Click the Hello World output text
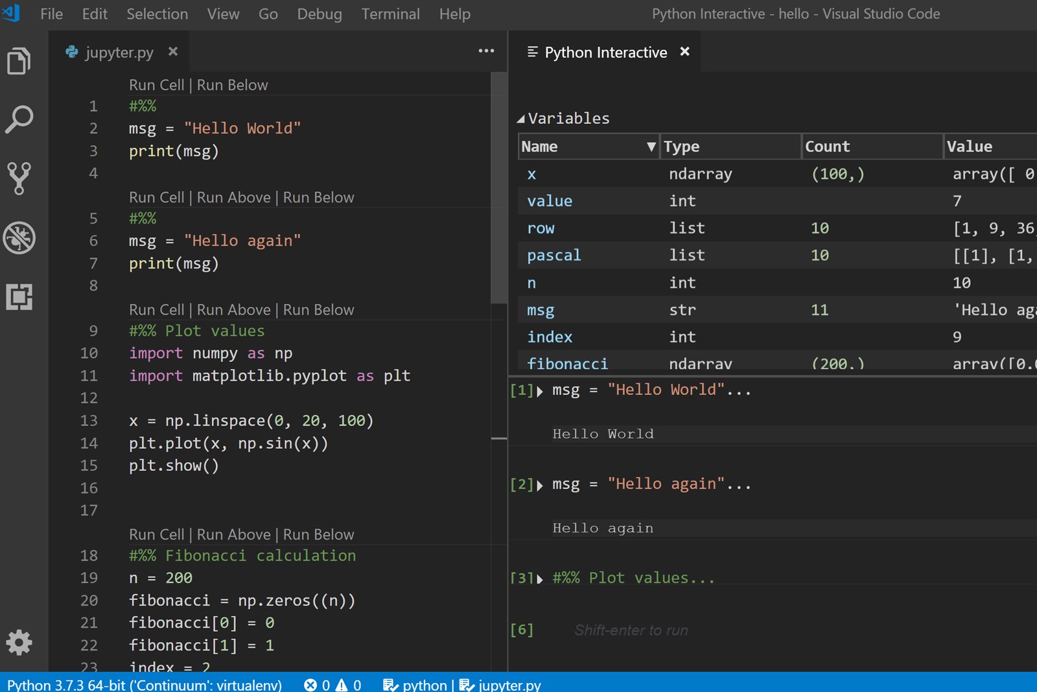Image resolution: width=1037 pixels, height=692 pixels. [603, 434]
